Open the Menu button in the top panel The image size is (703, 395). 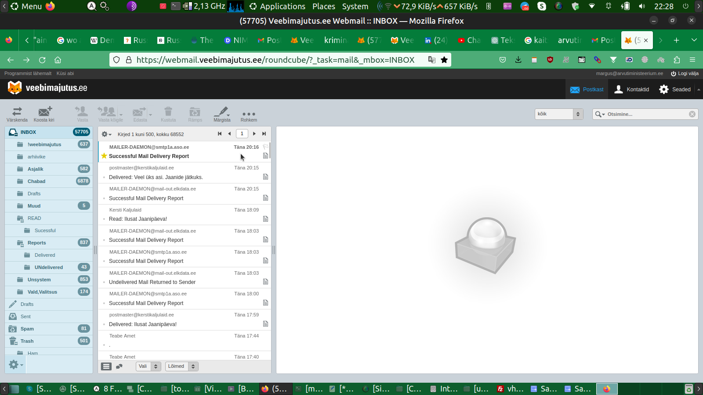click(26, 6)
